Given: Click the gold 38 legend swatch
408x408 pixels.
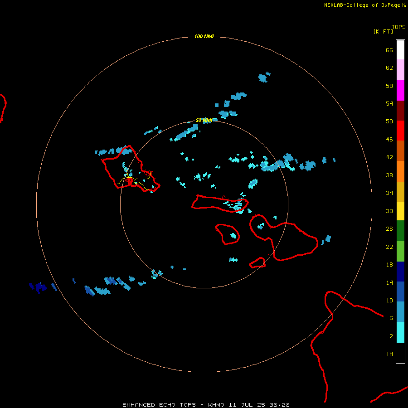Looking at the screenshot, I should pyautogui.click(x=400, y=192).
